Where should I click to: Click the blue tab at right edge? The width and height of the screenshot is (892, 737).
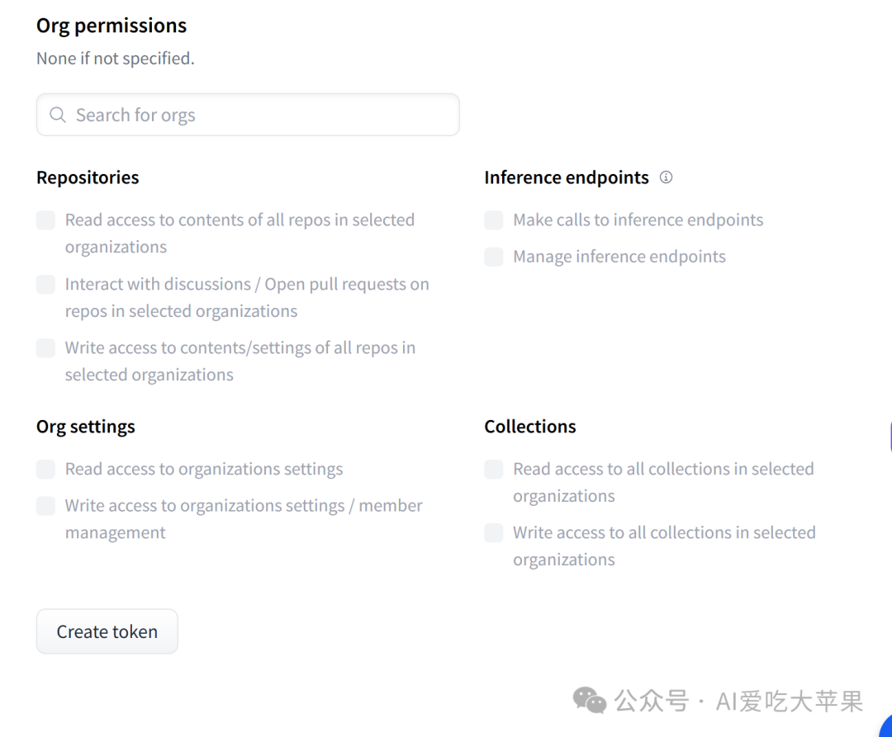[890, 437]
